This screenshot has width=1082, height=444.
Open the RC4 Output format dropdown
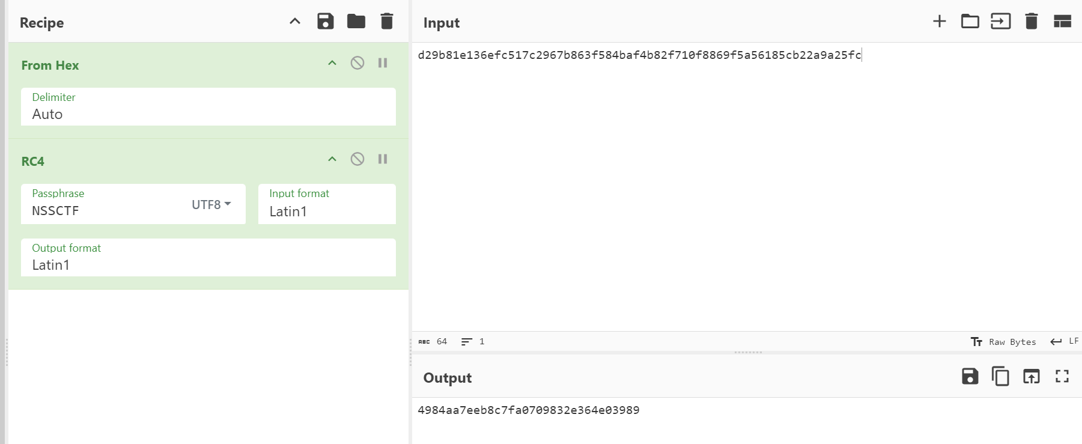208,258
